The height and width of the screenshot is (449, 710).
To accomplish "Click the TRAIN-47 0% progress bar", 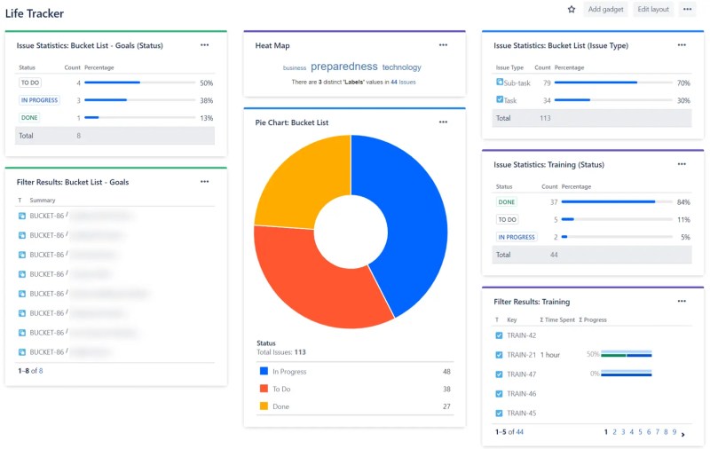I will 627,374.
